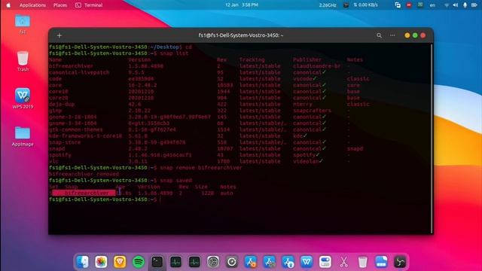Open the blue file manager icon in dock
The image size is (482, 271).
point(381,262)
